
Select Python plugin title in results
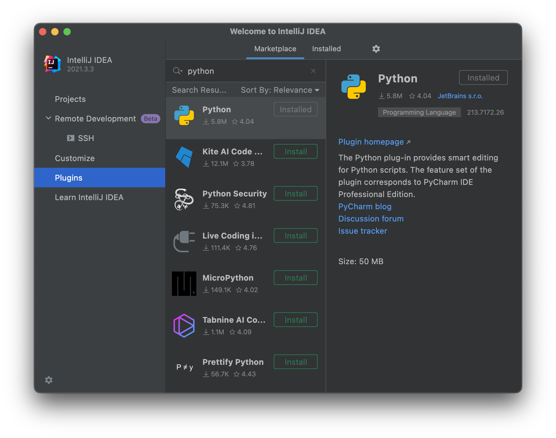coord(217,109)
